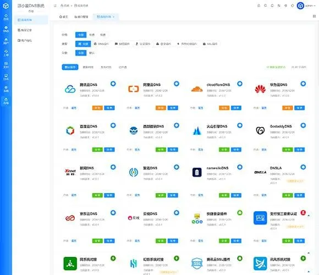Click the namesiloDNS dark square icon
The width and height of the screenshot is (319, 275).
(x=197, y=172)
